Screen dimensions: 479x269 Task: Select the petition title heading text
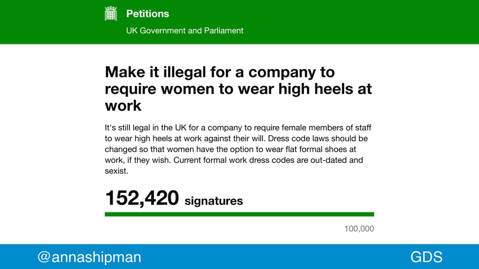pyautogui.click(x=238, y=89)
